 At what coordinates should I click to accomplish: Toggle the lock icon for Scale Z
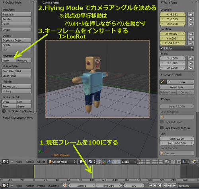pos(191,68)
